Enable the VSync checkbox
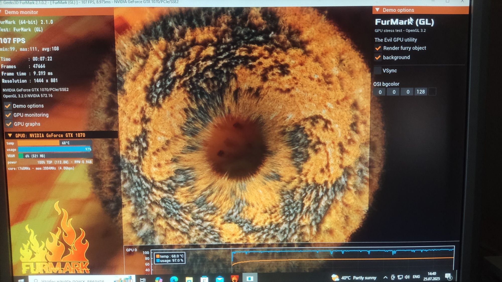 pyautogui.click(x=378, y=70)
